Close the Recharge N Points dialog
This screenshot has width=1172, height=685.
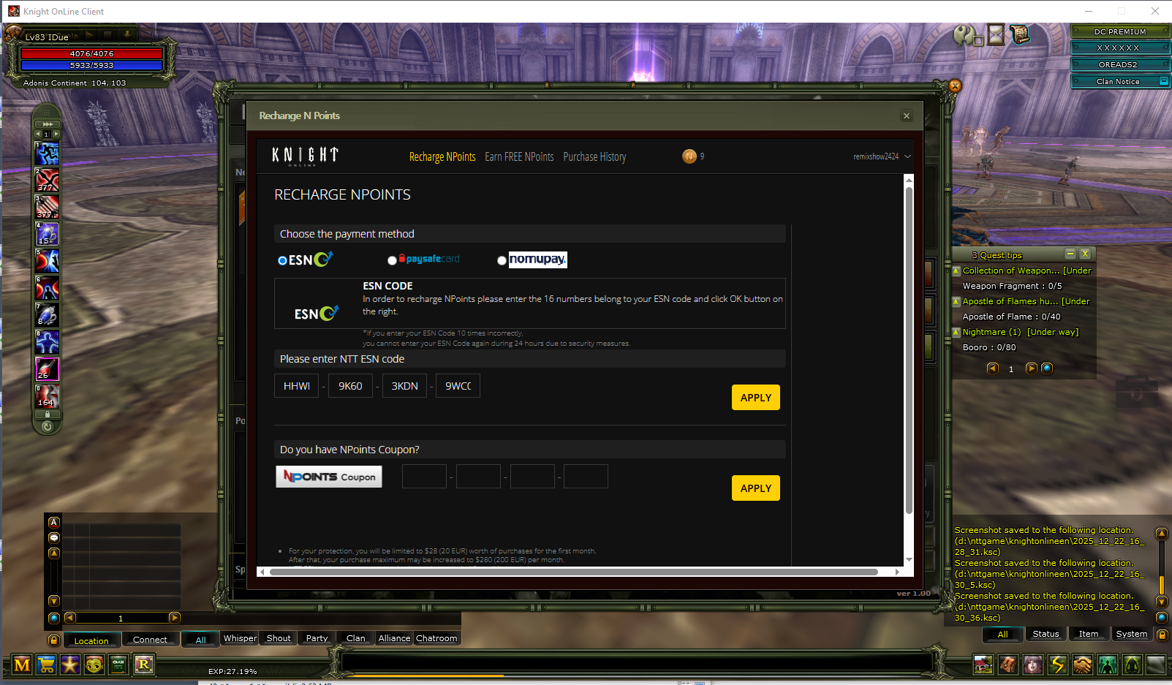tap(907, 116)
